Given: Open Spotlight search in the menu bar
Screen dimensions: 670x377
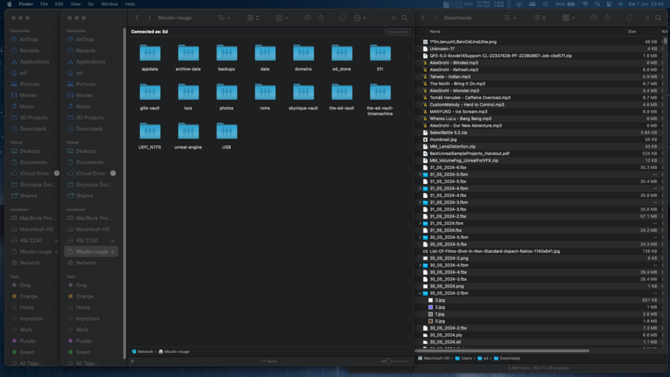Looking at the screenshot, I should pos(598,4).
